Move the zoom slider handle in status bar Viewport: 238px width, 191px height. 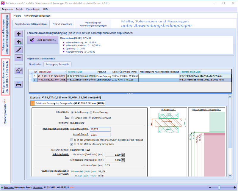coord(219,187)
